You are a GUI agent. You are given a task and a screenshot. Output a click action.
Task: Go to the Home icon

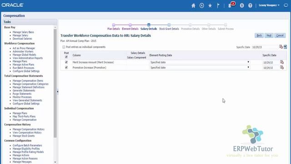[193, 5]
